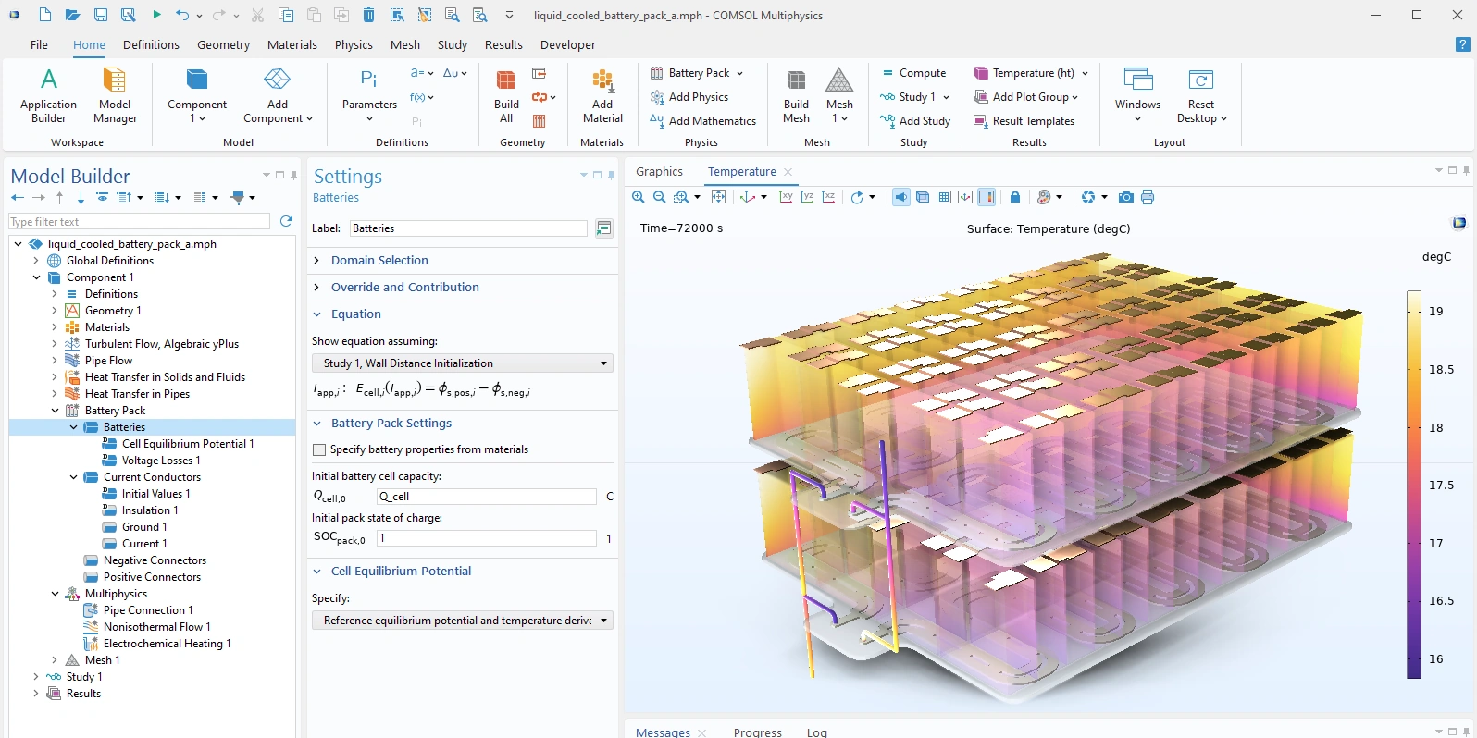Click the Add Material icon
The width and height of the screenshot is (1477, 738).
click(x=602, y=95)
